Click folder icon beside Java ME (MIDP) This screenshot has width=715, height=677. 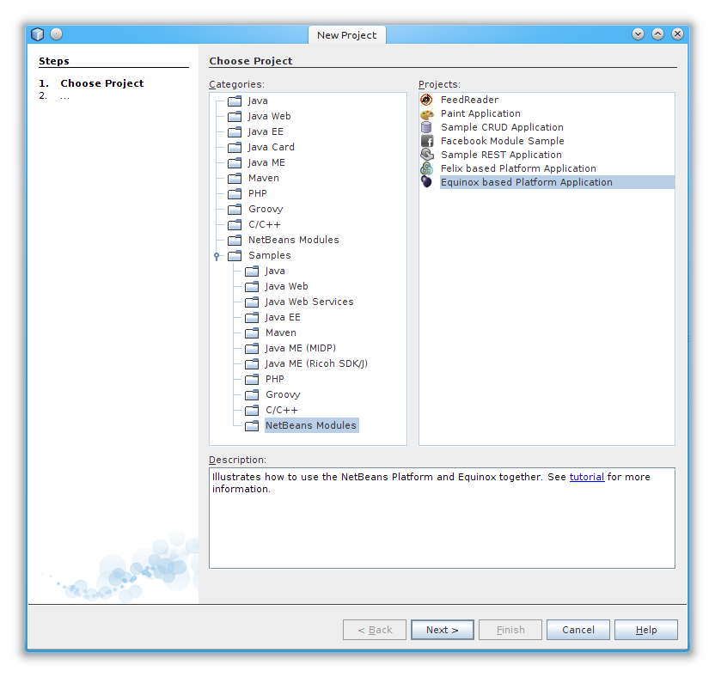(x=252, y=348)
